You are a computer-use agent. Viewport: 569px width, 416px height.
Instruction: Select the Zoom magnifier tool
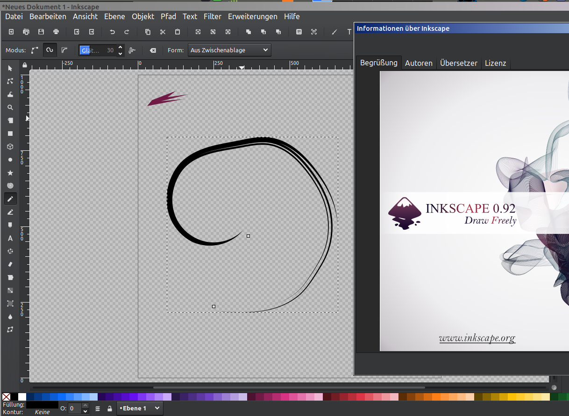(10, 107)
